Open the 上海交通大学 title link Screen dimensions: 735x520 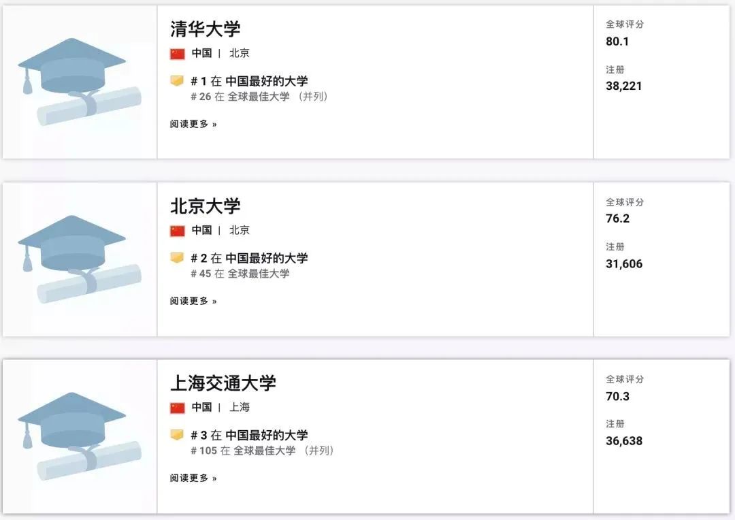[x=223, y=383]
